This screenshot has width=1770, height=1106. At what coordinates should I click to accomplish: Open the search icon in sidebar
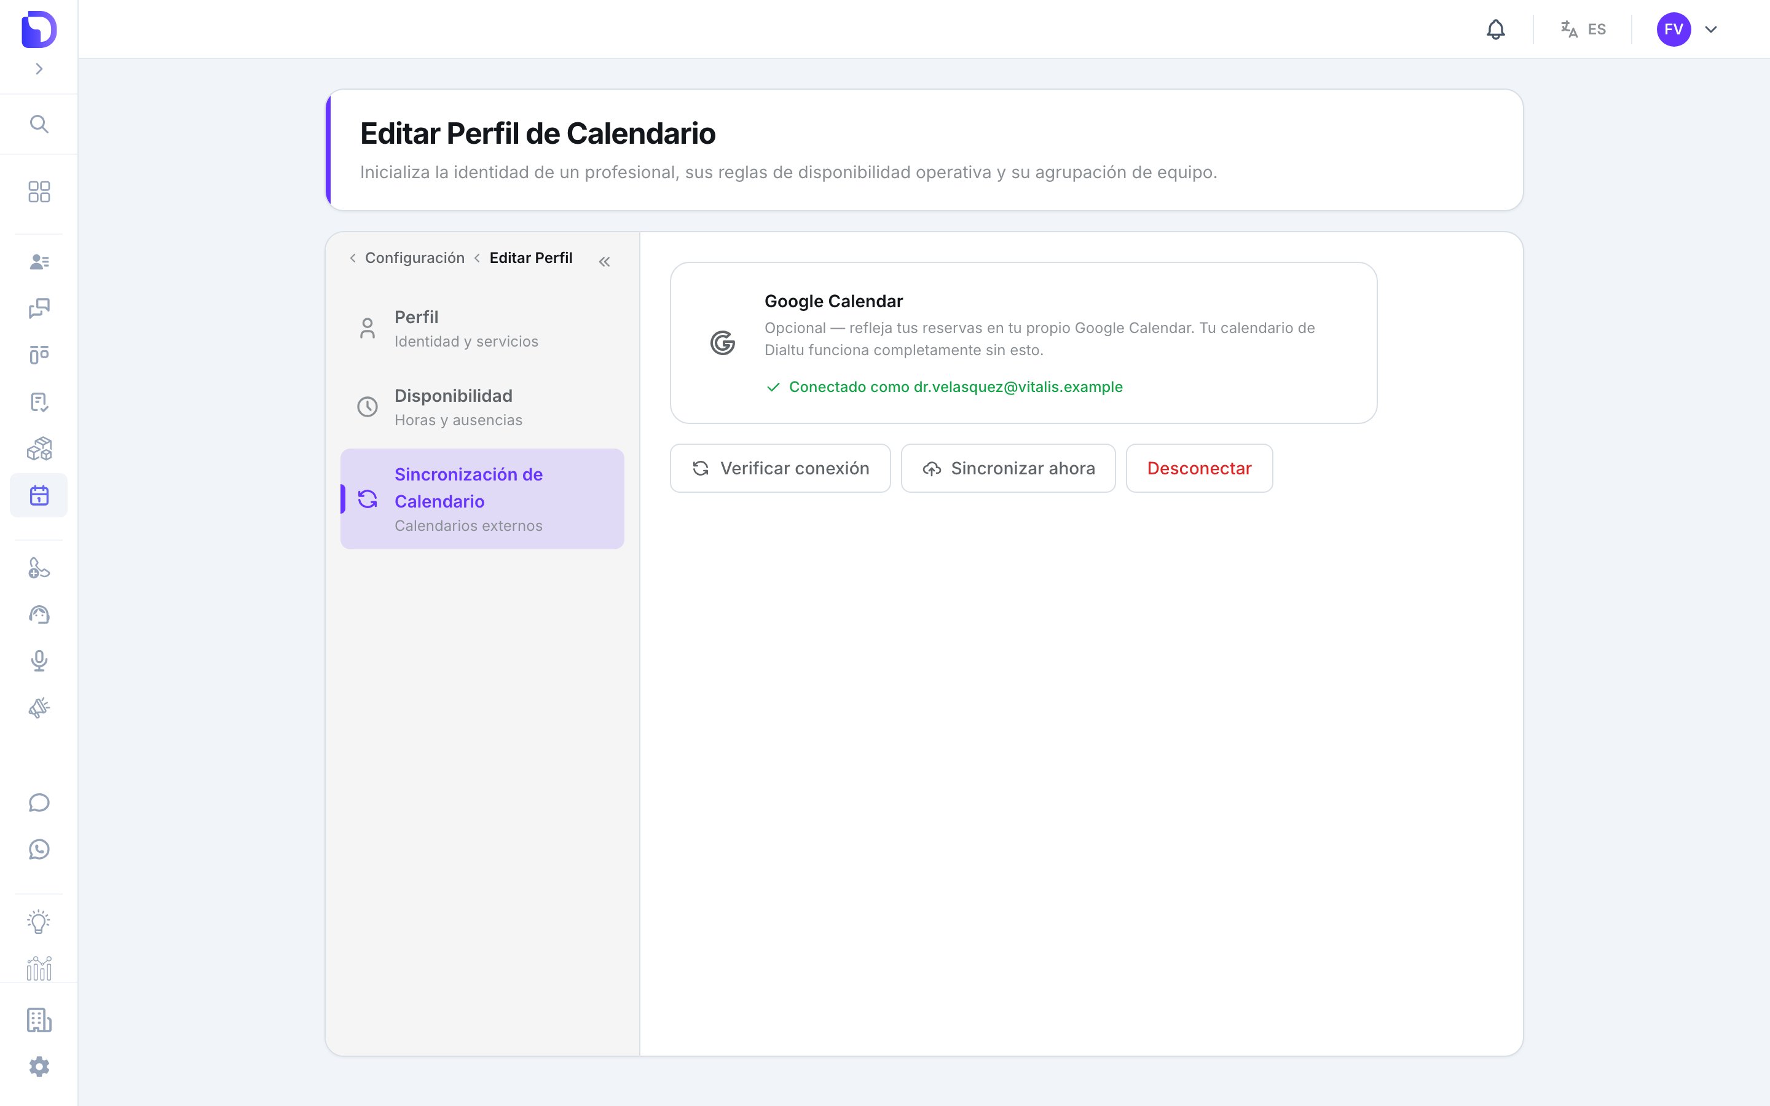(39, 124)
